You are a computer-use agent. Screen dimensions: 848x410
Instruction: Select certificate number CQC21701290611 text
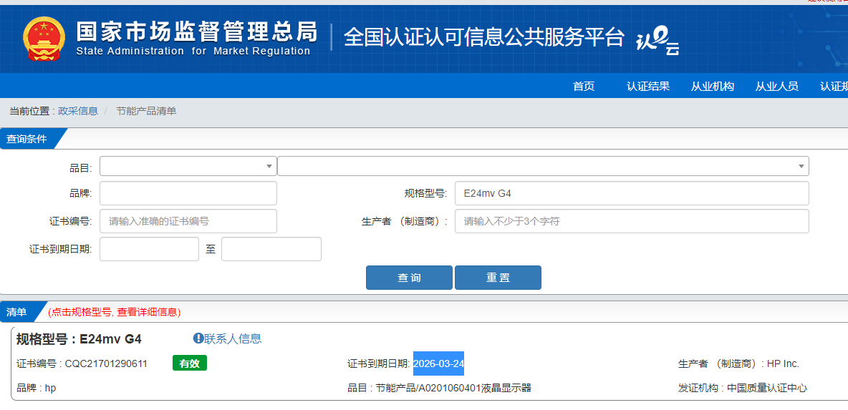[106, 364]
